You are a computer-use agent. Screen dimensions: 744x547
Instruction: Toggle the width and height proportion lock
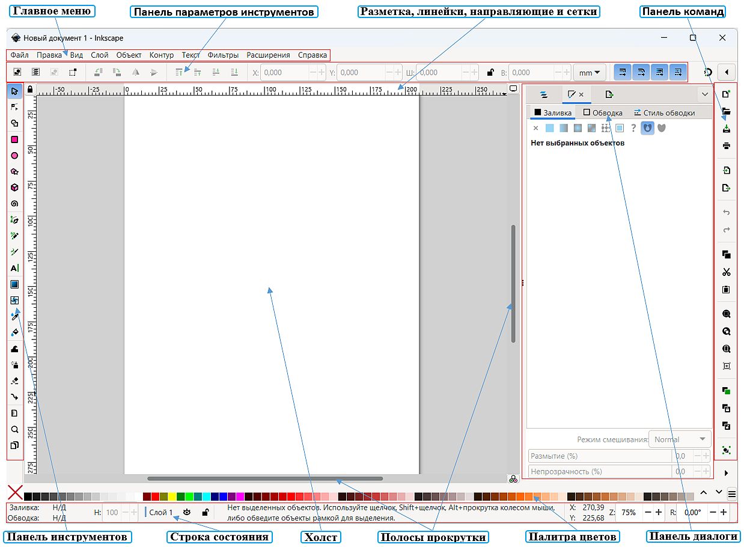pos(490,73)
